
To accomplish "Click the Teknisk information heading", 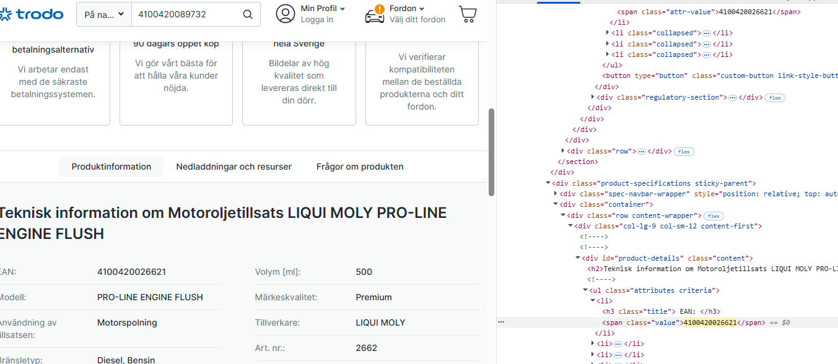I will point(222,223).
